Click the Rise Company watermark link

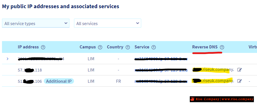click(x=222, y=99)
